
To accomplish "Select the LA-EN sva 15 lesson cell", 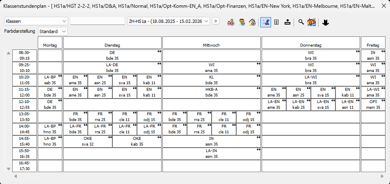I will (x=323, y=104).
